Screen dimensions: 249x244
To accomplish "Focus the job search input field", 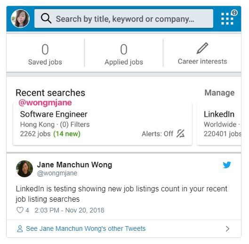I will (x=124, y=18).
